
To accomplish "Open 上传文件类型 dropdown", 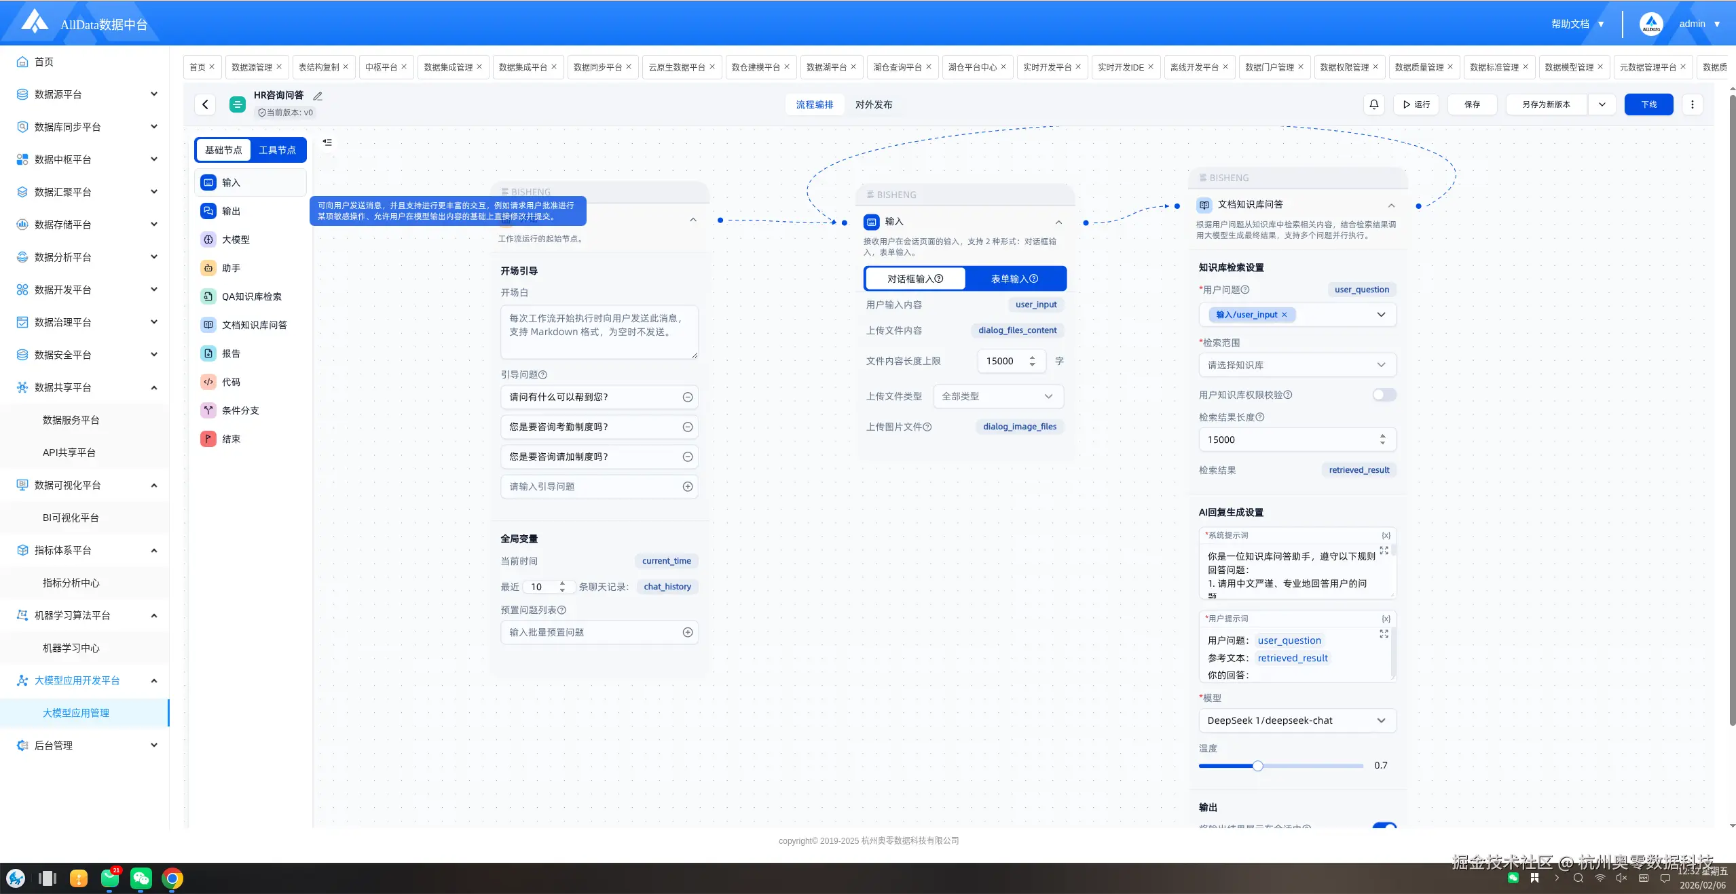I will [997, 396].
